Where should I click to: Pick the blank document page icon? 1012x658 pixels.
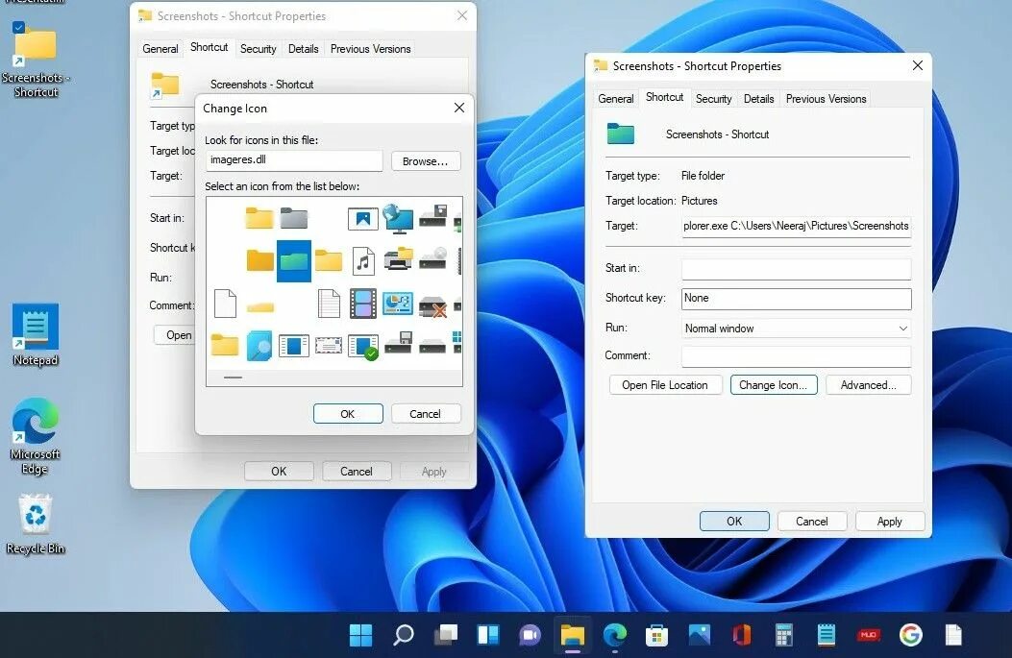(x=225, y=304)
